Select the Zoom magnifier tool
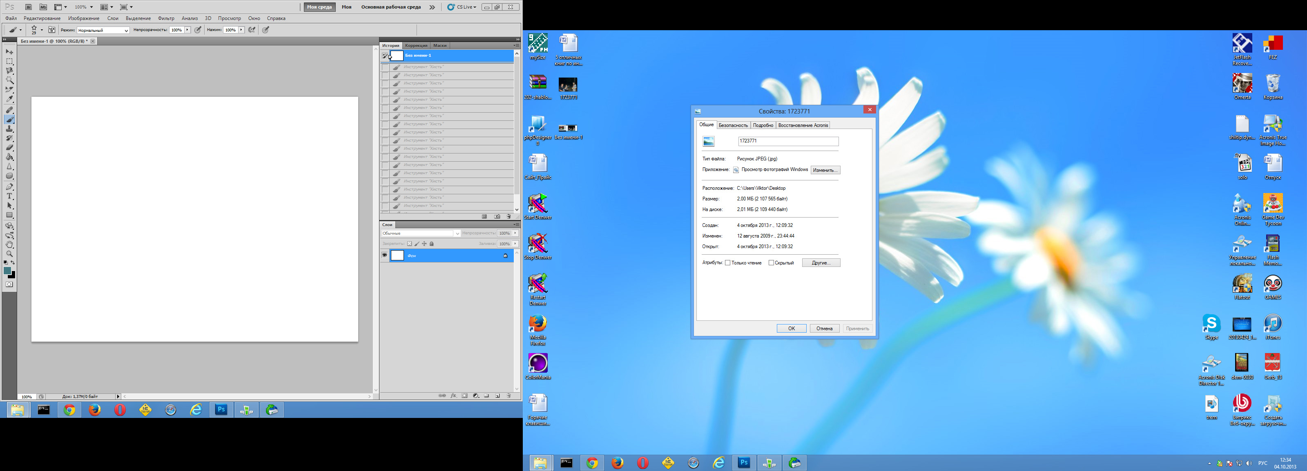This screenshot has height=471, width=1307. [x=9, y=254]
